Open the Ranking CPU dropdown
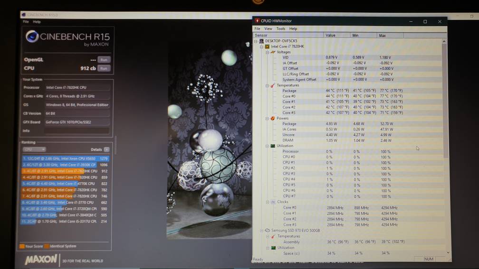This screenshot has width=479, height=269. coord(34,149)
